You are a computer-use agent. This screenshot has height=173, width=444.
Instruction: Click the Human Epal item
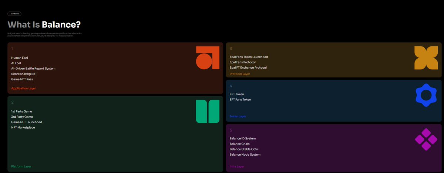[x=20, y=58]
